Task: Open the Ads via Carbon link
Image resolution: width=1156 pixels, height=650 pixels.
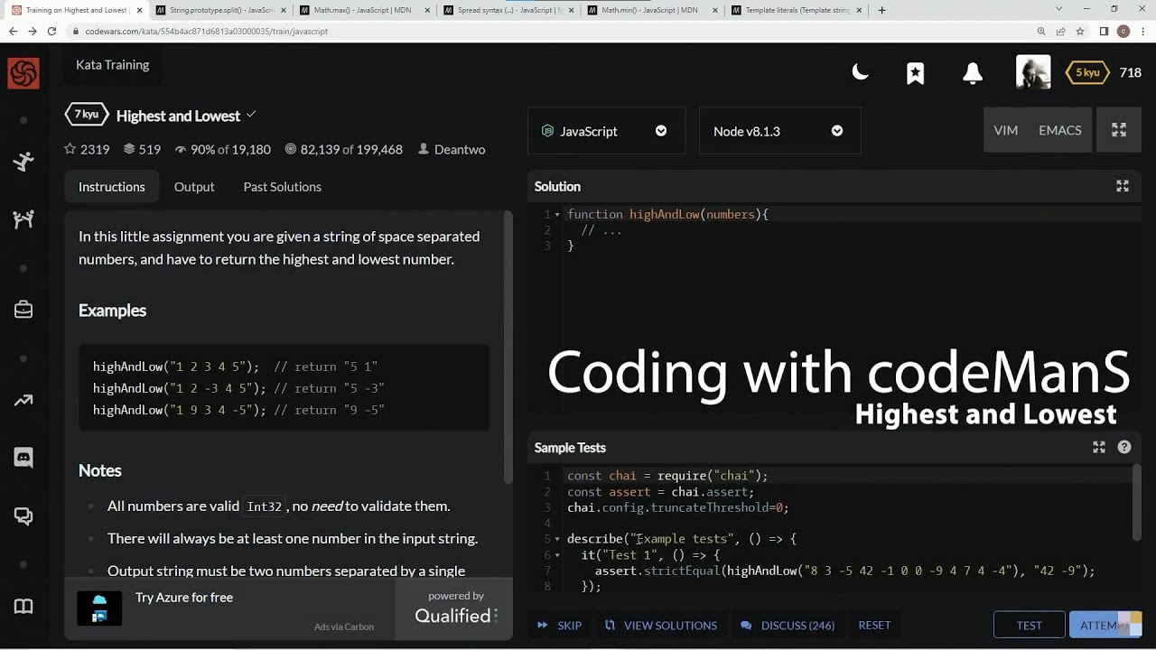Action: tap(344, 627)
